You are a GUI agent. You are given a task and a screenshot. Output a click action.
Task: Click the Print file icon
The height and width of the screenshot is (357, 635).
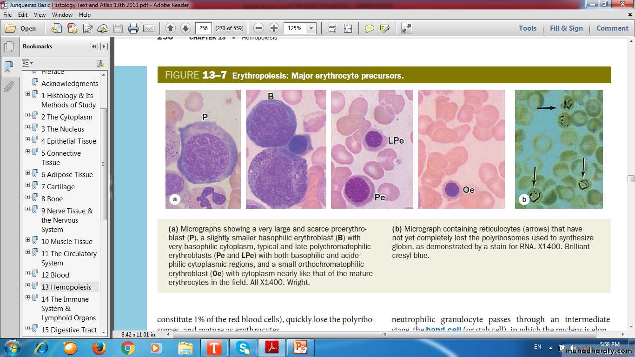click(133, 28)
